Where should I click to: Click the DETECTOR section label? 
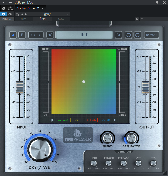coord(124,152)
